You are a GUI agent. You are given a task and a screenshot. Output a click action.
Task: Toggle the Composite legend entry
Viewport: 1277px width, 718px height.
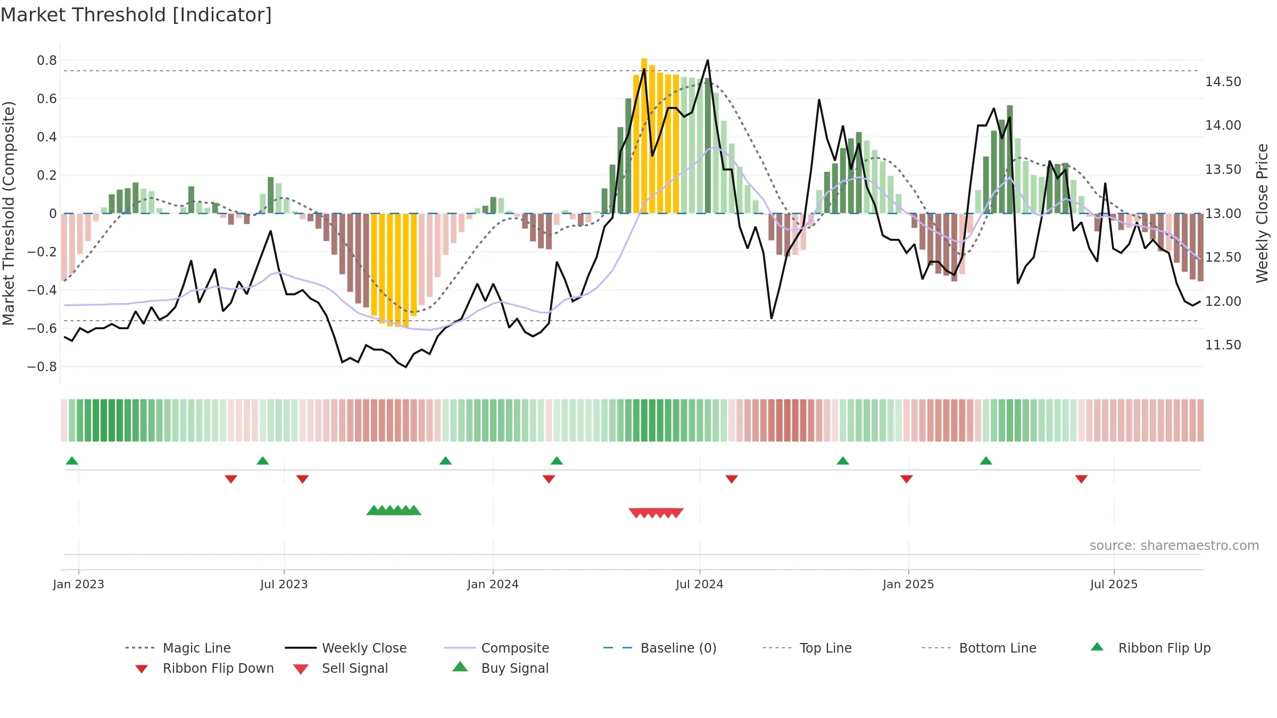tap(496, 648)
